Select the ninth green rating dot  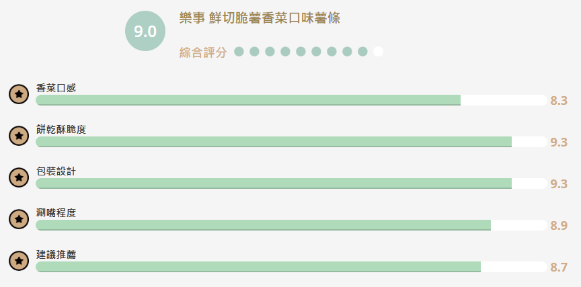point(362,52)
